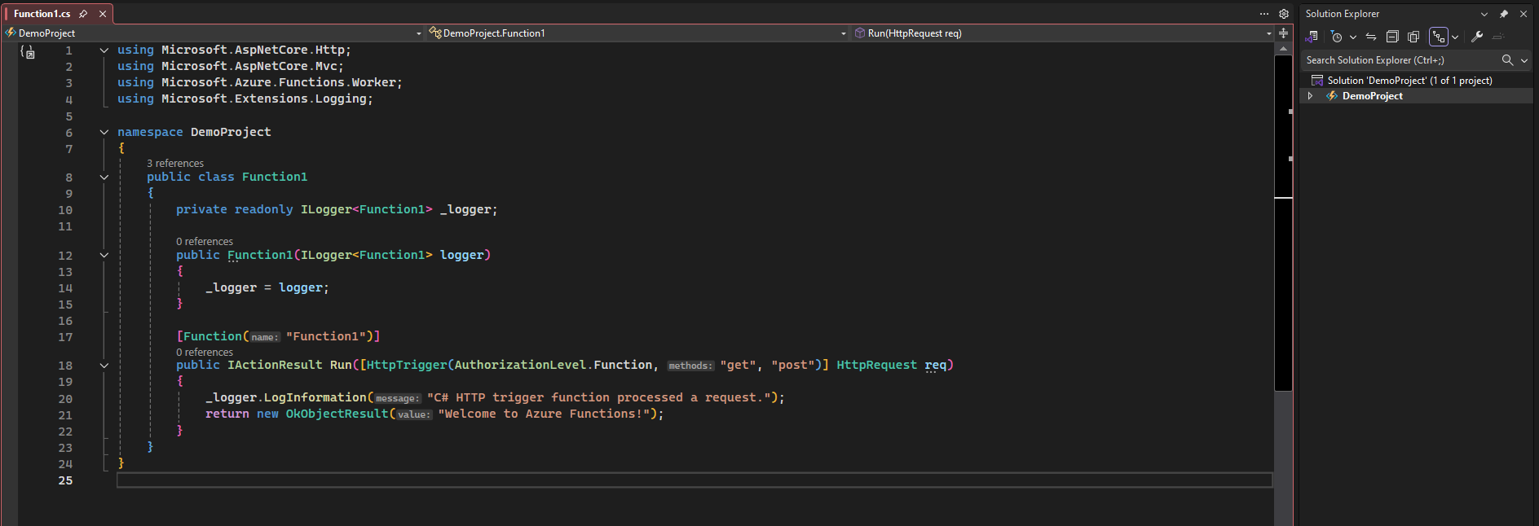Click the Pending Changes Filter clock icon
The height and width of the screenshot is (526, 1539).
1336,37
